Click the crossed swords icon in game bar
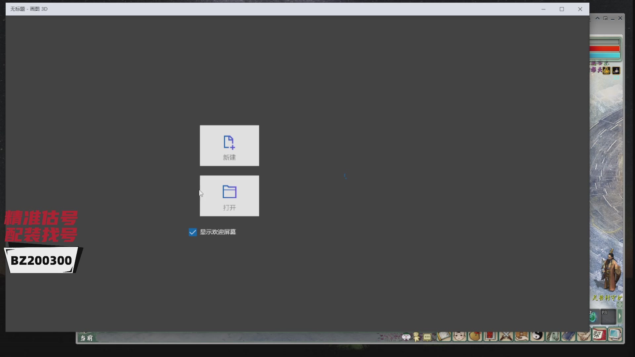 click(506, 336)
